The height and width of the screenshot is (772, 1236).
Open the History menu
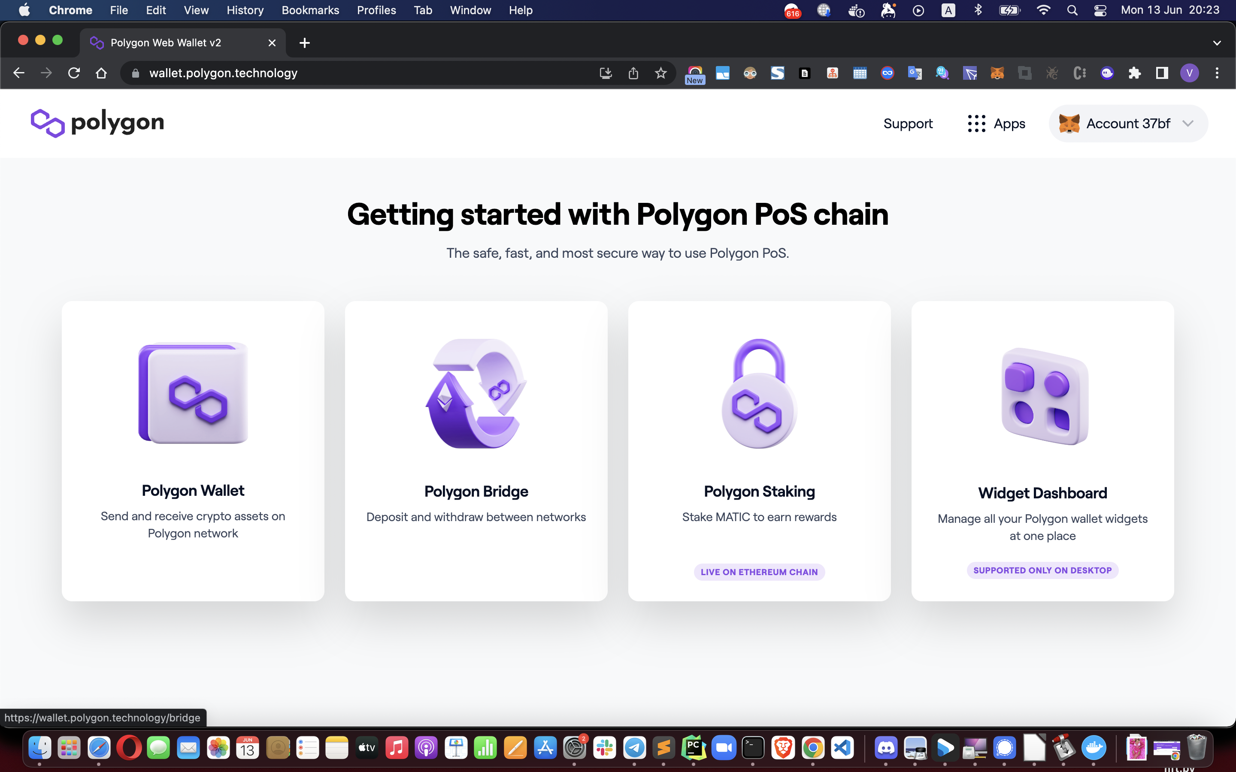(245, 10)
